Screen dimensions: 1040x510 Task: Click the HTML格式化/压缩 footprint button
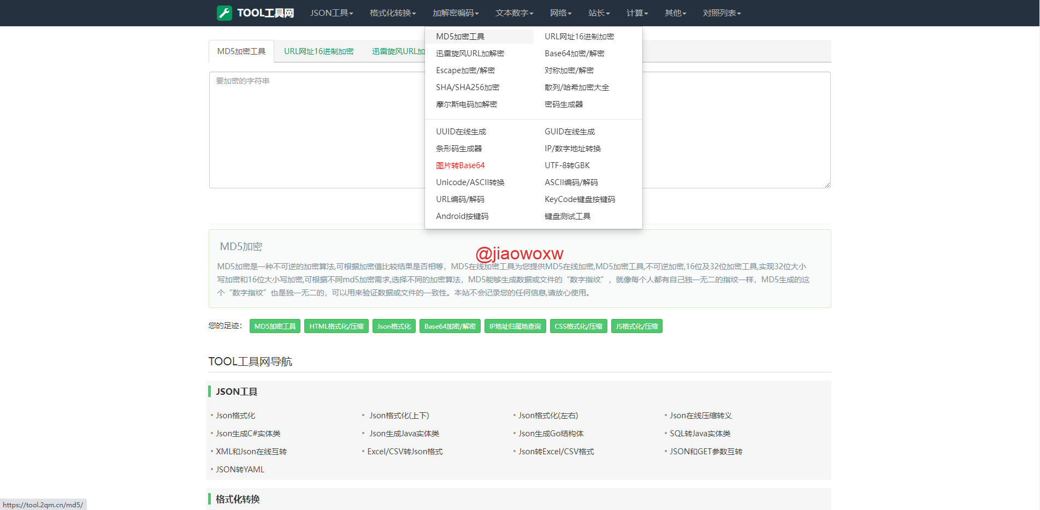pyautogui.click(x=336, y=327)
